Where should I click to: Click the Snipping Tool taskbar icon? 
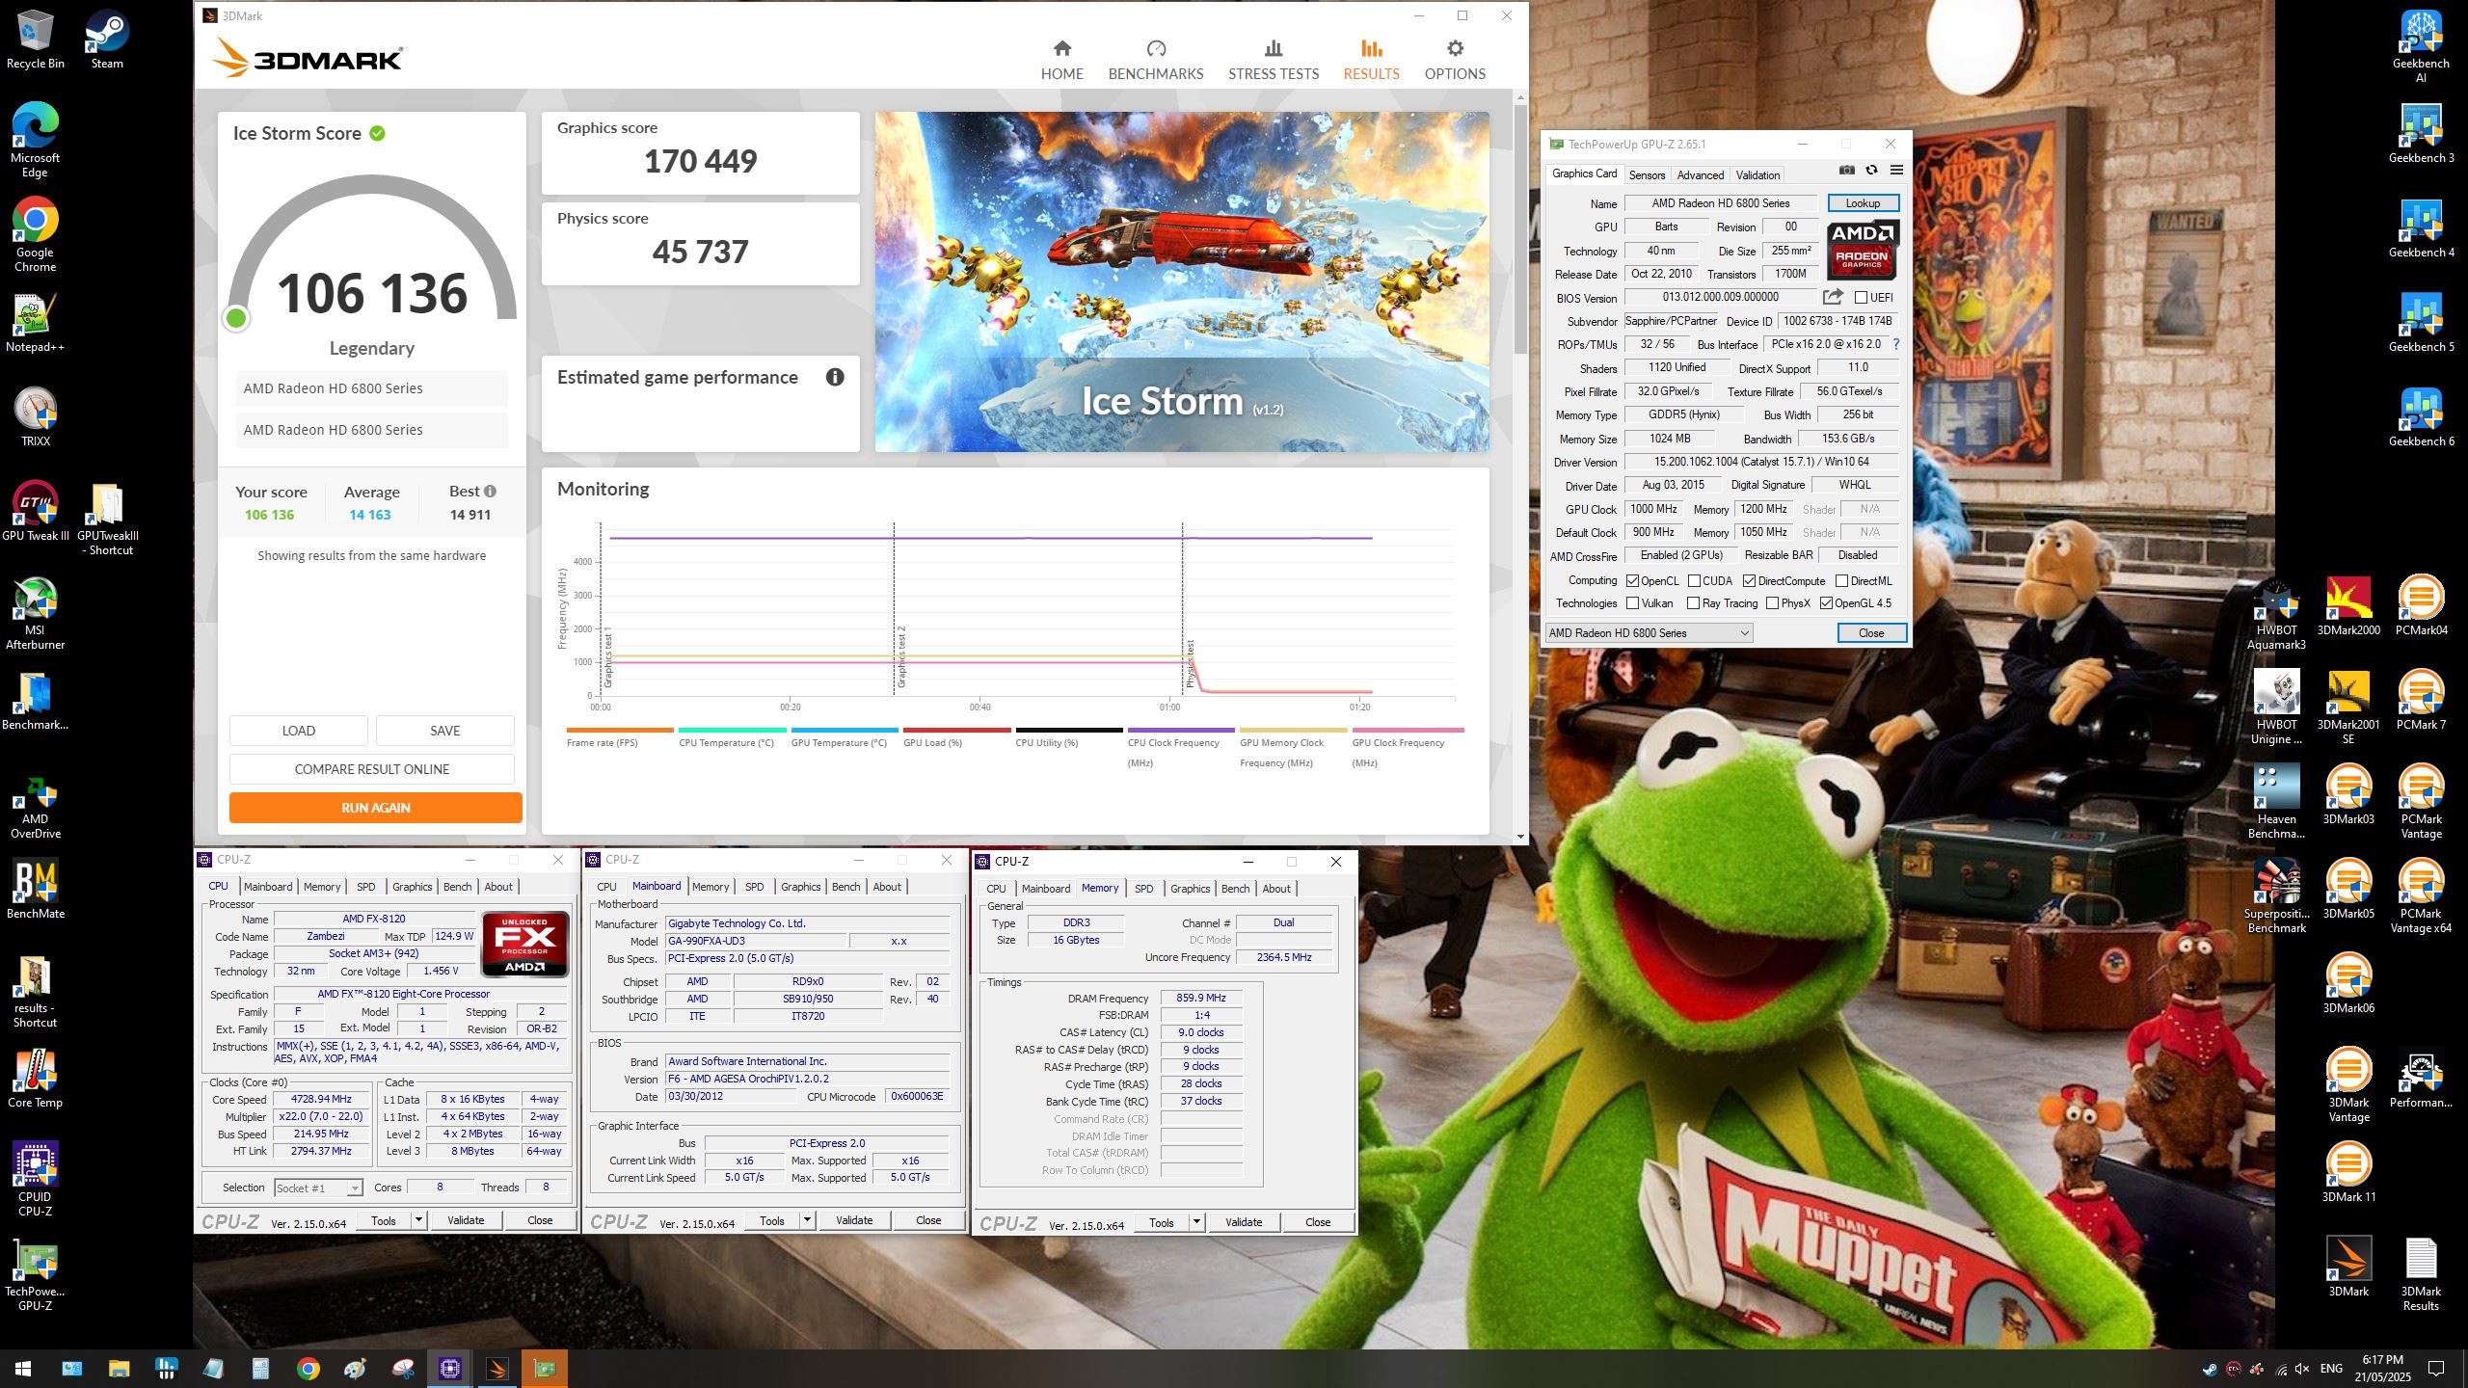point(403,1368)
